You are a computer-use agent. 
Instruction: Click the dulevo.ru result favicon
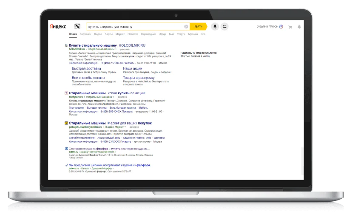pos(66,165)
